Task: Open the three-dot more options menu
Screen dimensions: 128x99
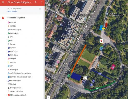Action: coord(41,2)
